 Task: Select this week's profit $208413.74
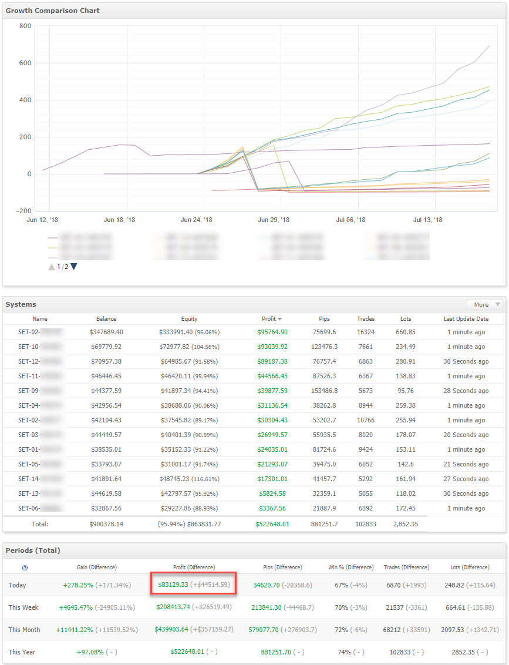pos(173,607)
